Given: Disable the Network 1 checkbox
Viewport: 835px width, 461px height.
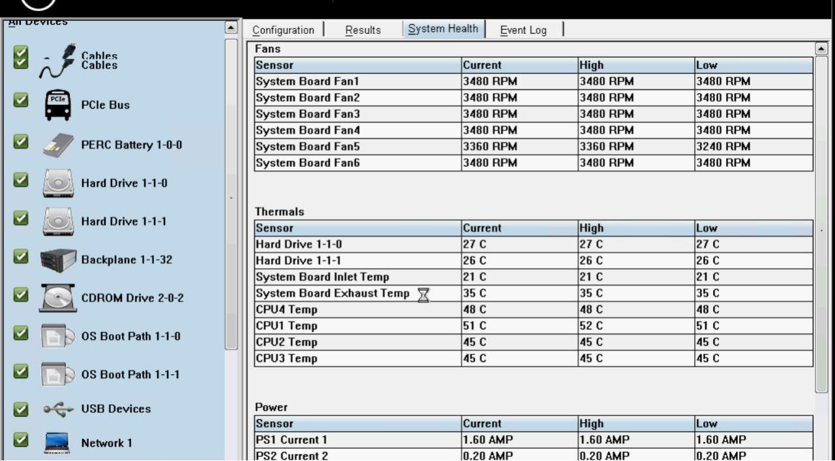Looking at the screenshot, I should pyautogui.click(x=20, y=440).
